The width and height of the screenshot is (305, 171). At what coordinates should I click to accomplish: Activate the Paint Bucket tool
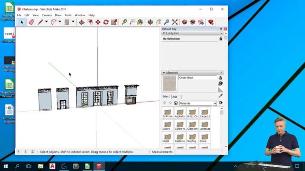140,22
